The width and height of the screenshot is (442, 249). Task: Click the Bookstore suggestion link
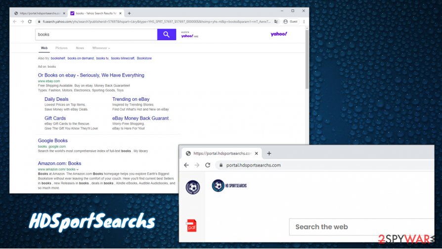pyautogui.click(x=144, y=58)
